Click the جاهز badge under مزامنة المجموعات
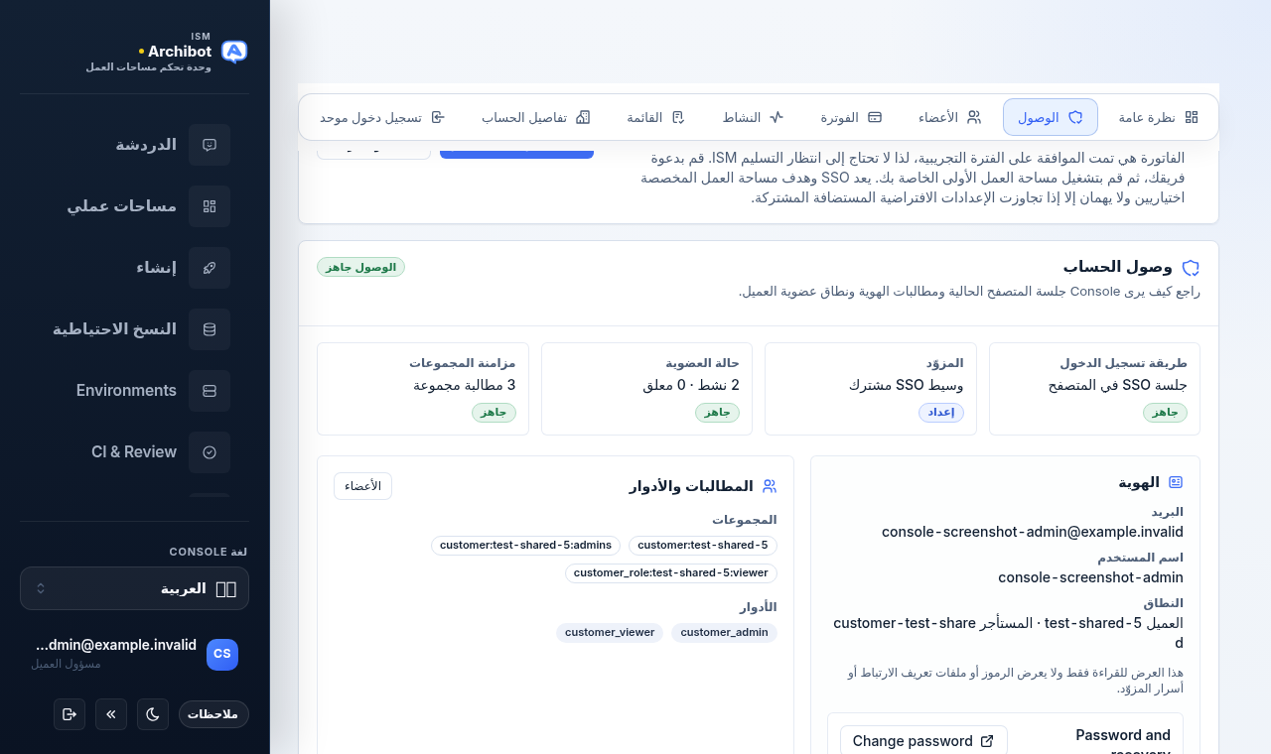 (x=494, y=413)
